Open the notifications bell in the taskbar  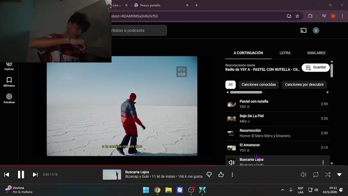coord(341,190)
